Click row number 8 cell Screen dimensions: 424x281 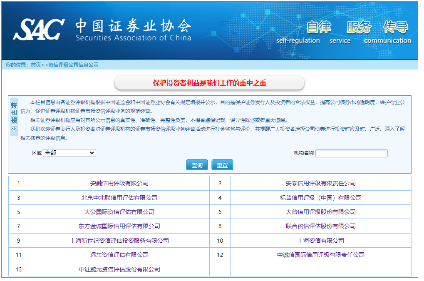[x=220, y=226]
